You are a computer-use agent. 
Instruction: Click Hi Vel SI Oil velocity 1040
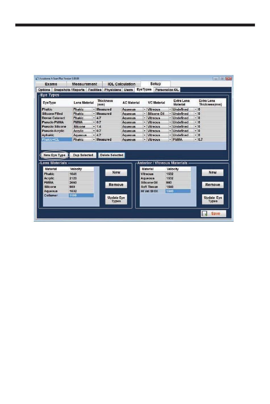click(178, 191)
